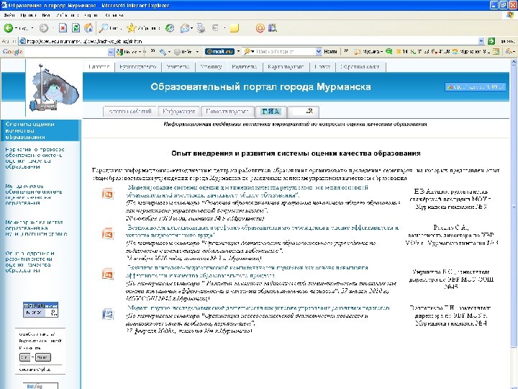Image resolution: width=518 pixels, height=389 pixels.
Task: Open the Back button history dropdown arrow
Action: (32, 28)
